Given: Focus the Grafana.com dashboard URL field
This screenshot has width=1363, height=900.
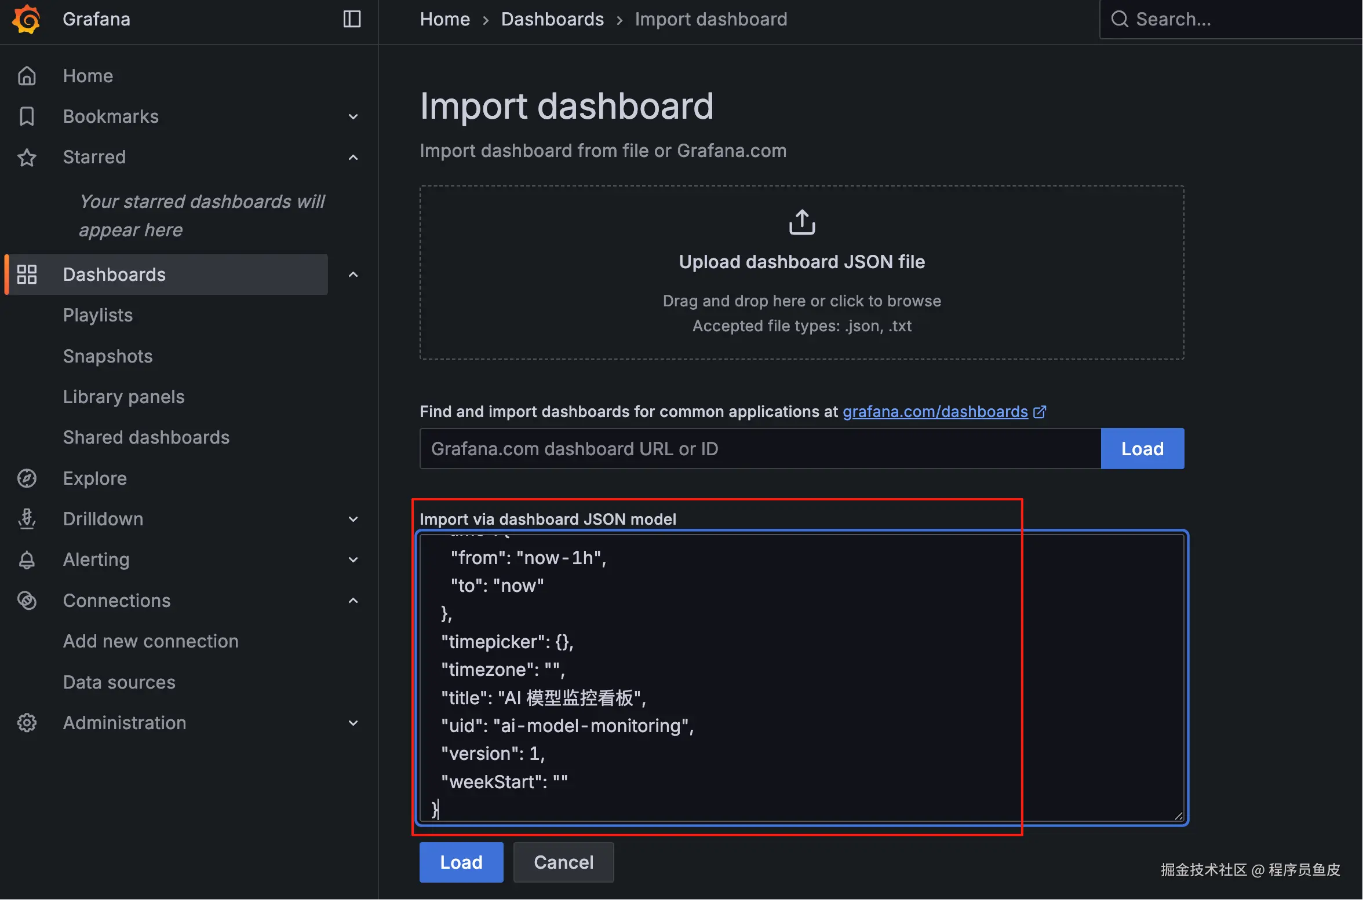Looking at the screenshot, I should coord(759,449).
